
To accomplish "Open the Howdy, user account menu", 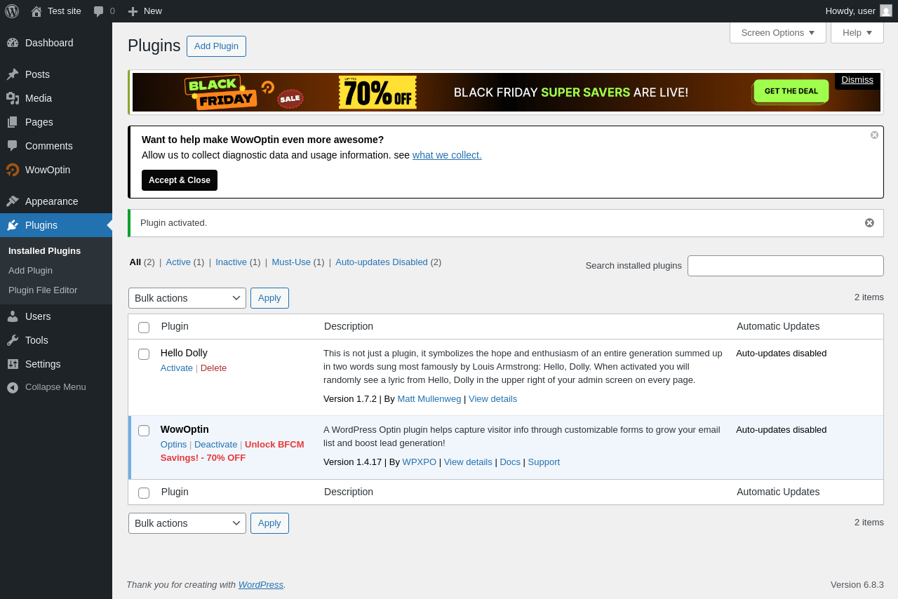I will point(859,11).
